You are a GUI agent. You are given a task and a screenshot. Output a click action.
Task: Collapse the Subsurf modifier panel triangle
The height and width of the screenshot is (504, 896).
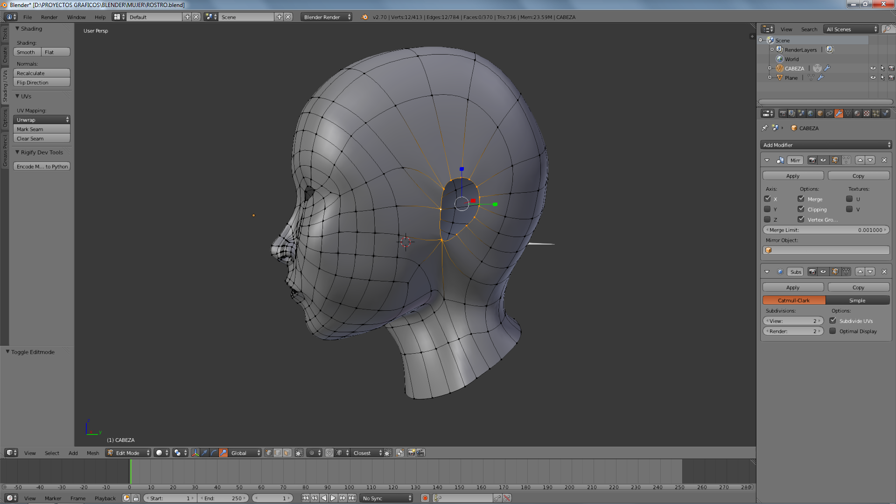(767, 272)
